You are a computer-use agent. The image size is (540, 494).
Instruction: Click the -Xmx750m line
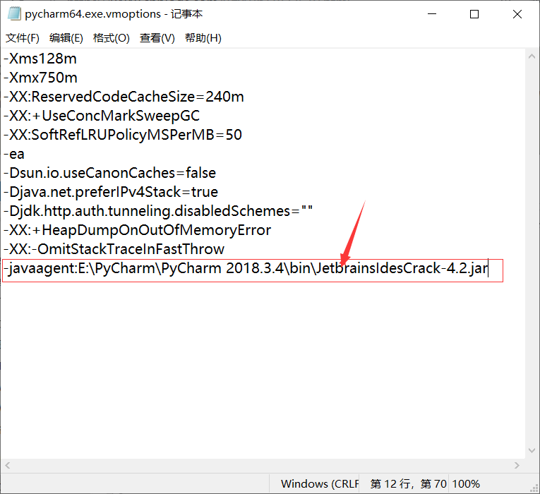pyautogui.click(x=41, y=78)
